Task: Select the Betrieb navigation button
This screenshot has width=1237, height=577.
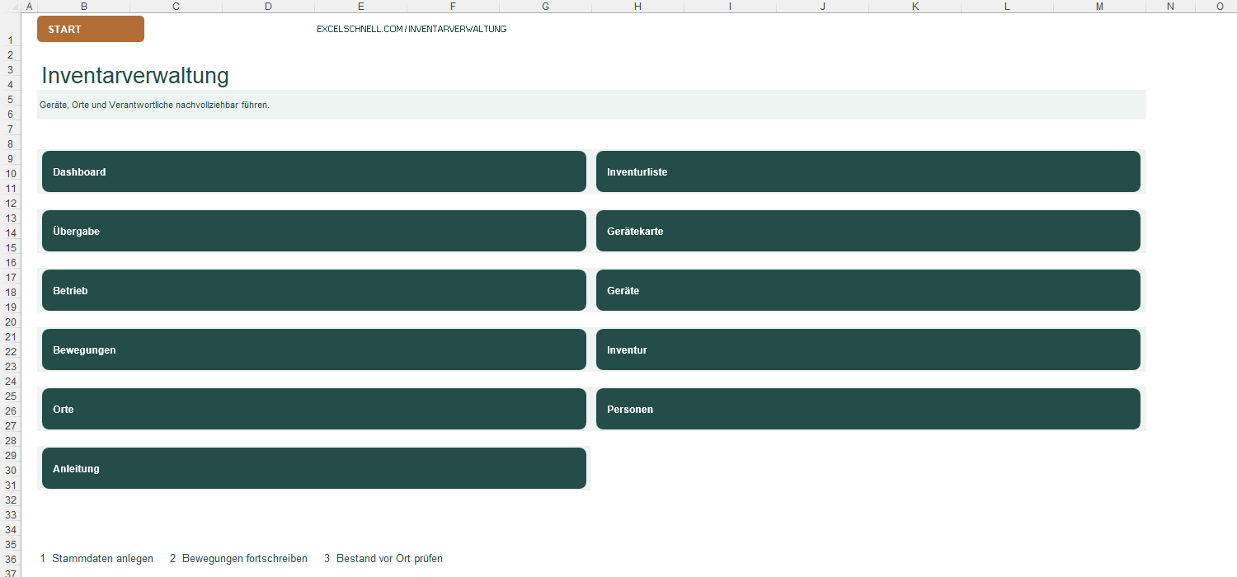Action: pos(314,290)
